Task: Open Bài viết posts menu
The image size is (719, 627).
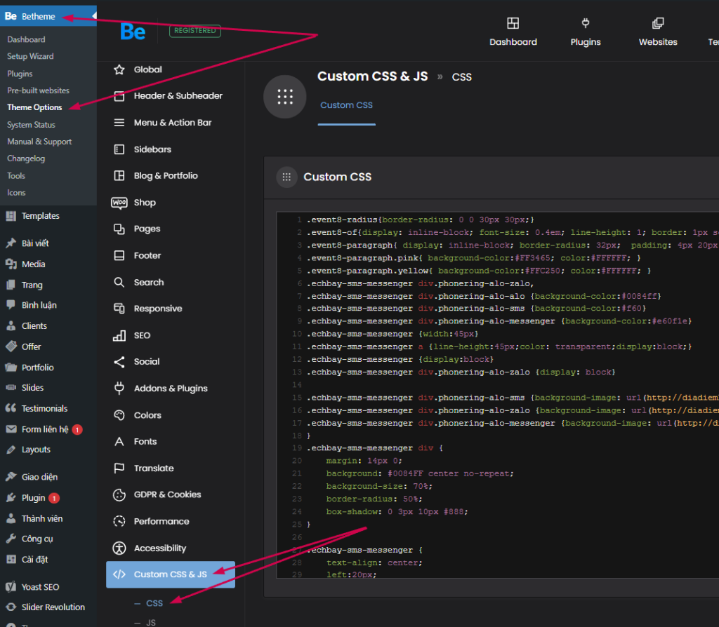Action: (35, 243)
